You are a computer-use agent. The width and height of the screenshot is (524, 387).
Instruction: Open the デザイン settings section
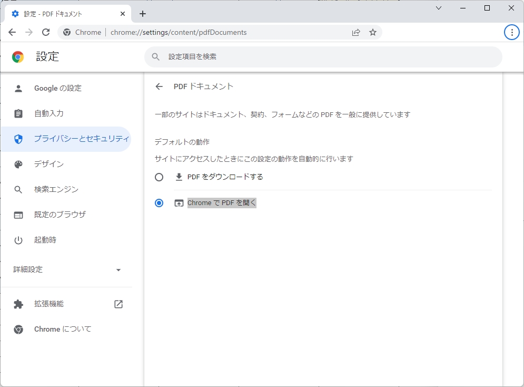(x=49, y=164)
